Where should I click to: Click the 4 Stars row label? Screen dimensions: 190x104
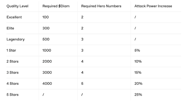pyautogui.click(x=12, y=83)
